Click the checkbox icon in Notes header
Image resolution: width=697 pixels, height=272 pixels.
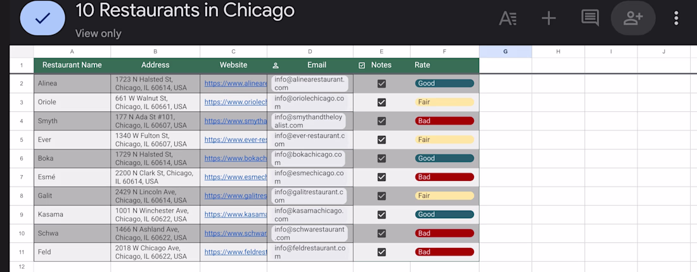[362, 65]
